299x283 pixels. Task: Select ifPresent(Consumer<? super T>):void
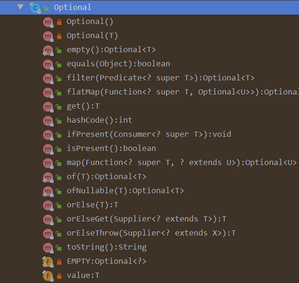149,134
